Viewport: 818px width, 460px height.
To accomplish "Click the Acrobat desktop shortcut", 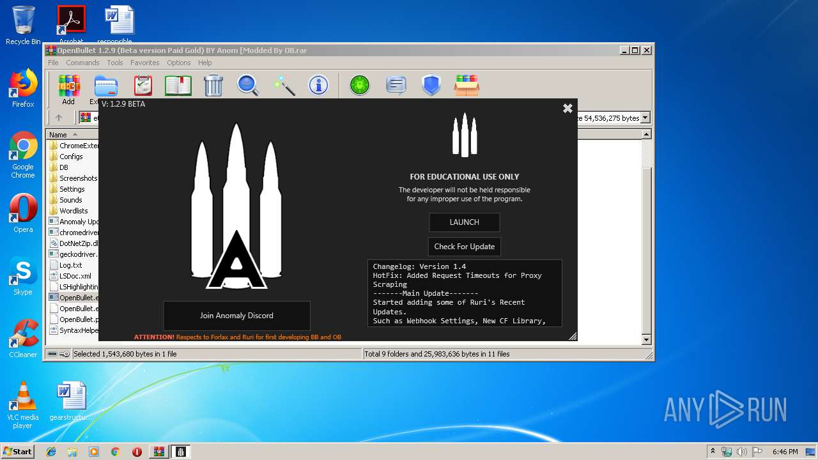I will pos(71,26).
